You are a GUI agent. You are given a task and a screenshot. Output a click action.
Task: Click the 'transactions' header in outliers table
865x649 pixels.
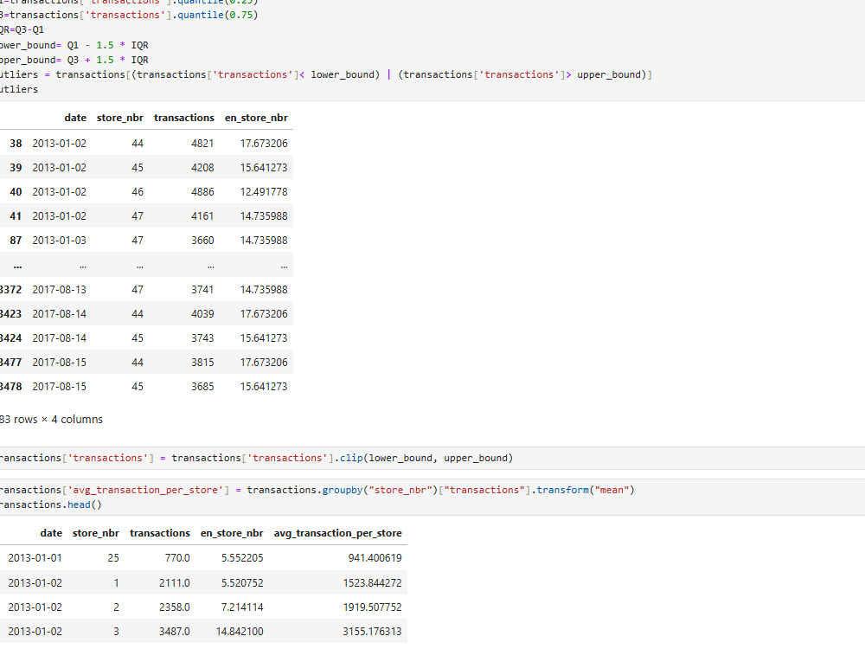[x=184, y=118]
